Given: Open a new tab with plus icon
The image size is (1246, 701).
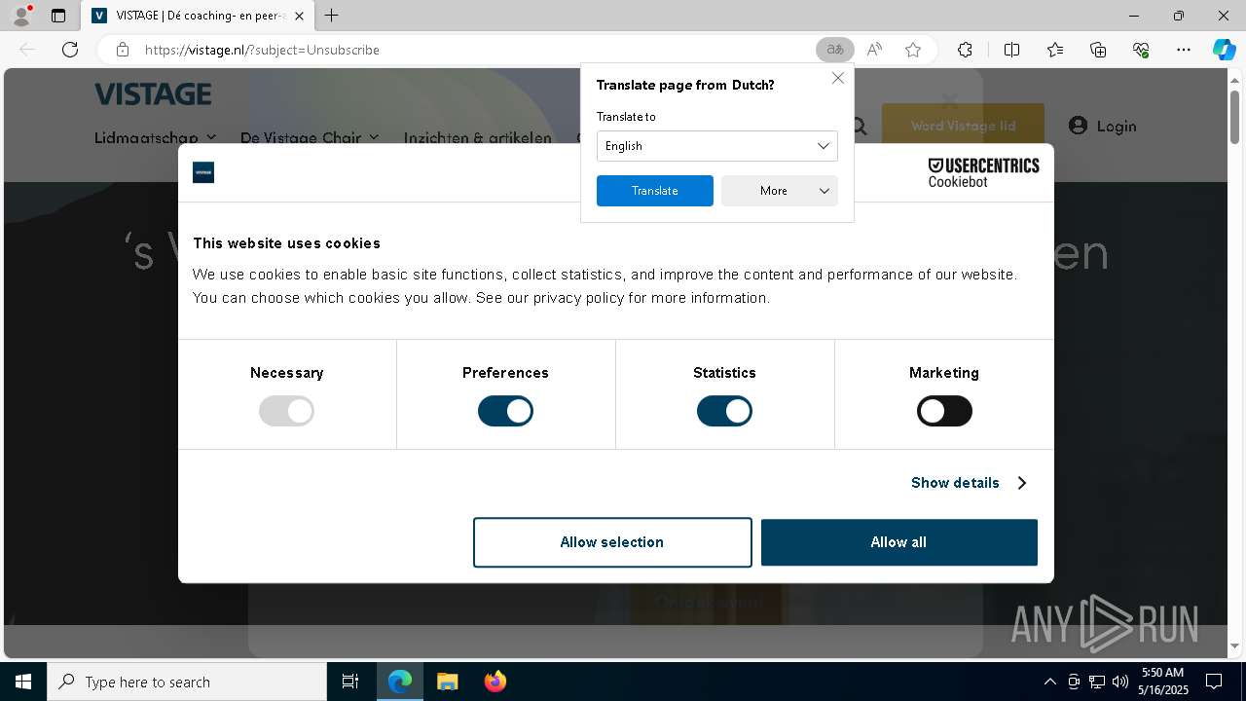Looking at the screenshot, I should pos(331,16).
